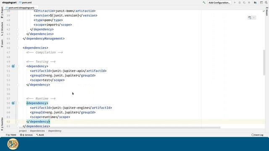
Task: Click org.junit.jupiter groupId on line 52
Action: [62, 75]
